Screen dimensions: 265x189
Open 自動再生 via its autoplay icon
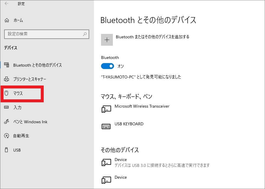[6, 136]
